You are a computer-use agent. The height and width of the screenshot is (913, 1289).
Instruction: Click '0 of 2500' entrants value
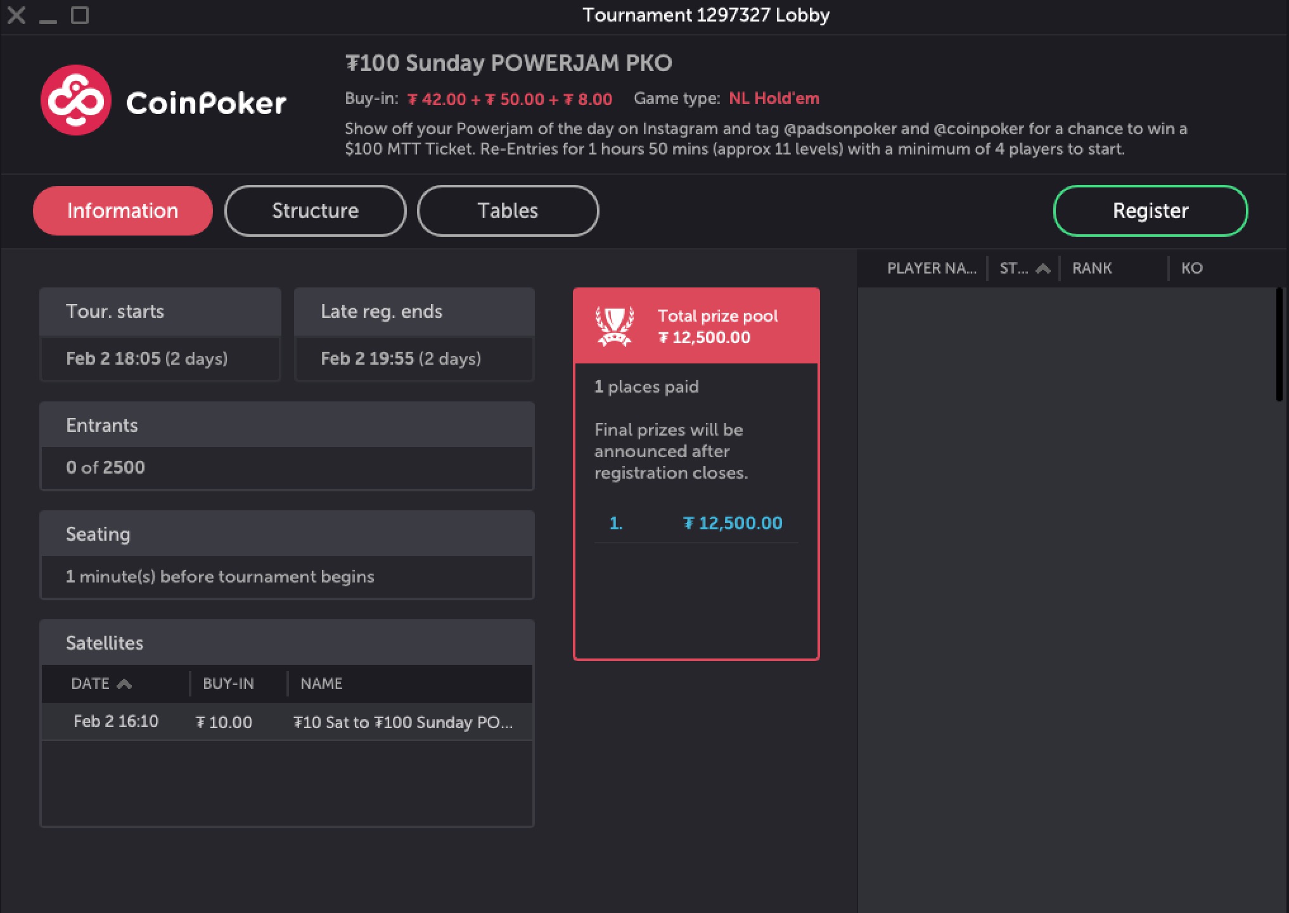pos(105,467)
